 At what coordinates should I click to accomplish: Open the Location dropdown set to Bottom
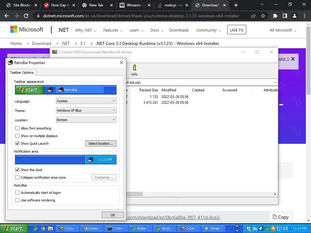pyautogui.click(x=86, y=120)
